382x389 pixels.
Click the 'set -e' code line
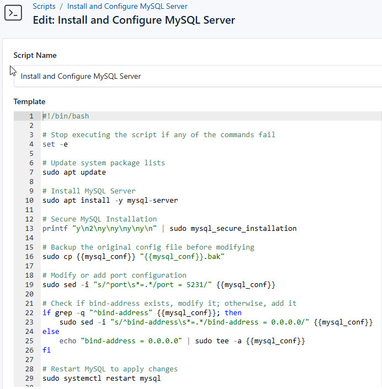click(x=55, y=144)
